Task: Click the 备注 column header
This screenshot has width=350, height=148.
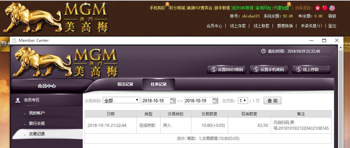Action: 301,114
